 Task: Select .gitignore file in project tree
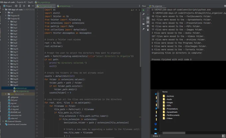pos(13,97)
